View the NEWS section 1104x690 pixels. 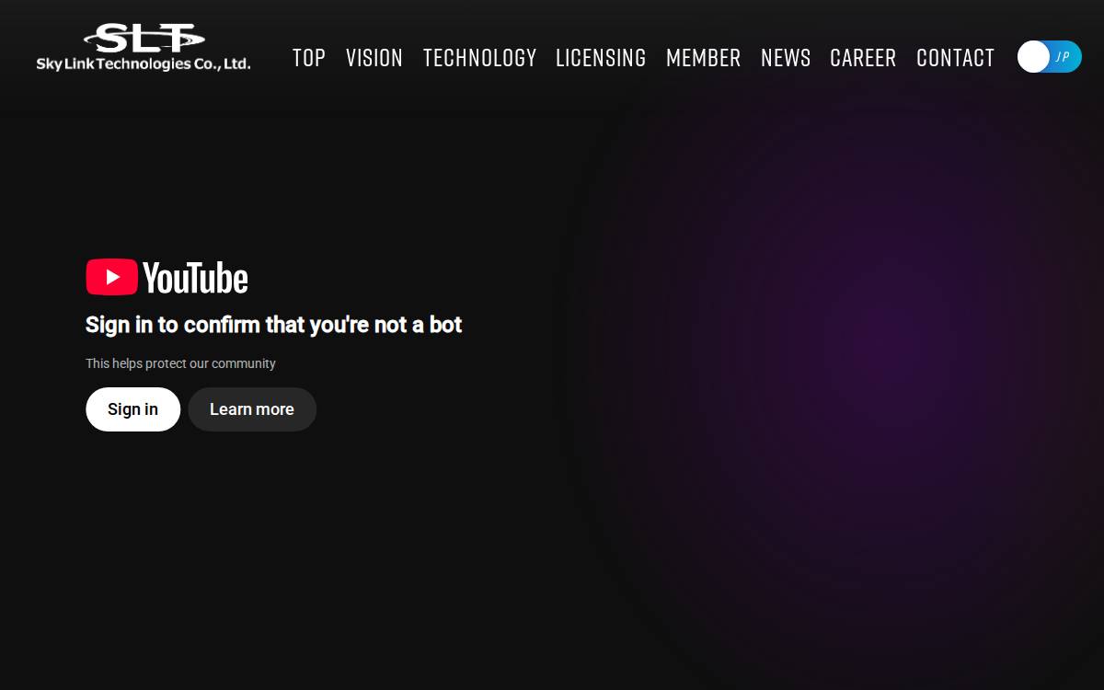click(x=786, y=58)
